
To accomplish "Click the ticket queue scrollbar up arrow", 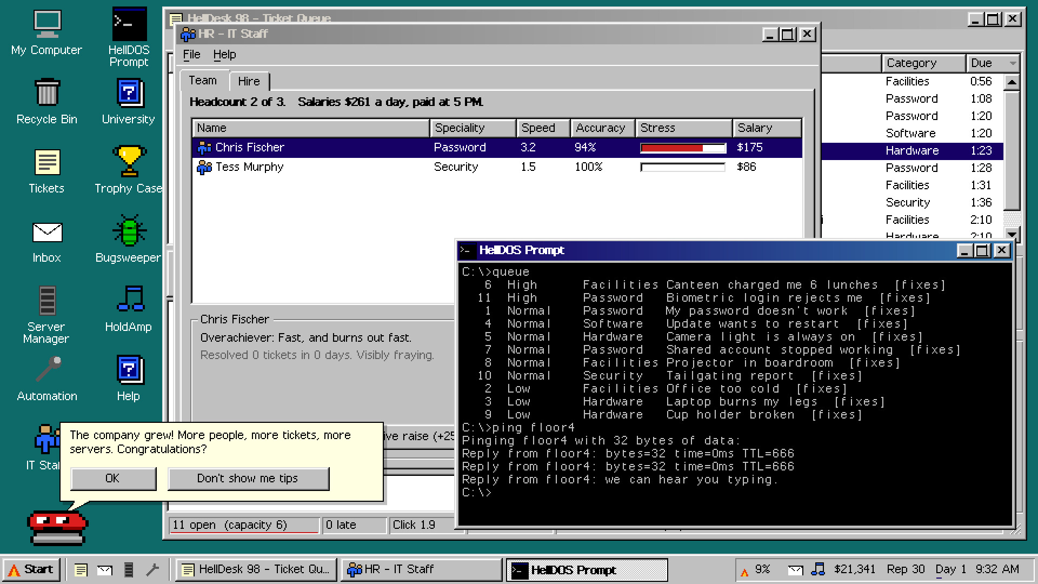I will pyautogui.click(x=1012, y=82).
